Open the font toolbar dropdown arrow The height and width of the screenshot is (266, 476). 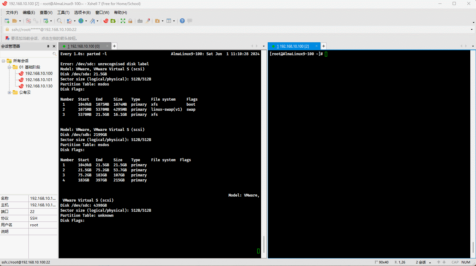click(97, 21)
